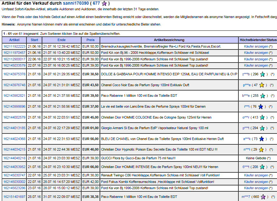Open bidder profile z***b
Viewport: 277px width, 201px height.
point(246,74)
